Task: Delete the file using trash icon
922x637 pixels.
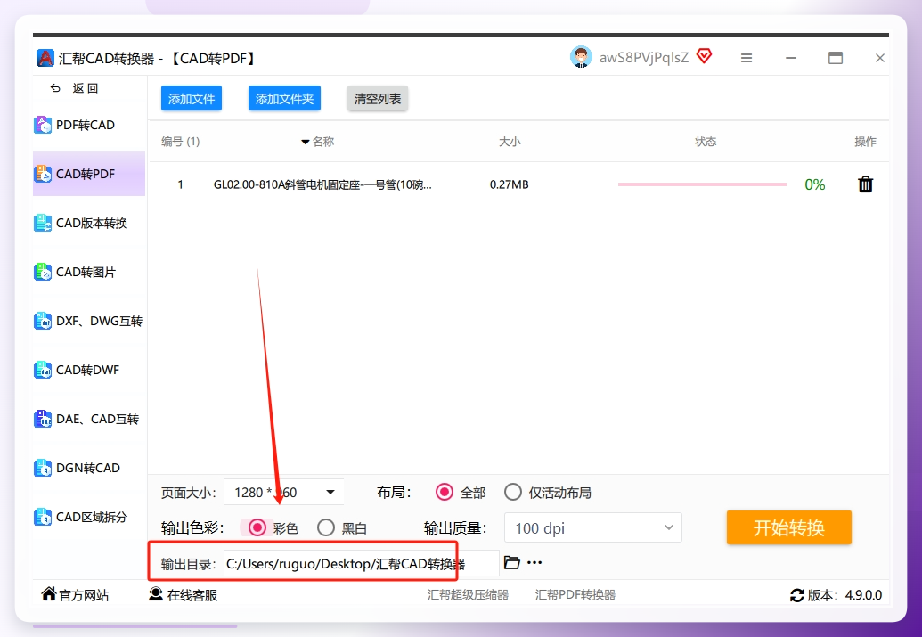Action: pos(866,184)
